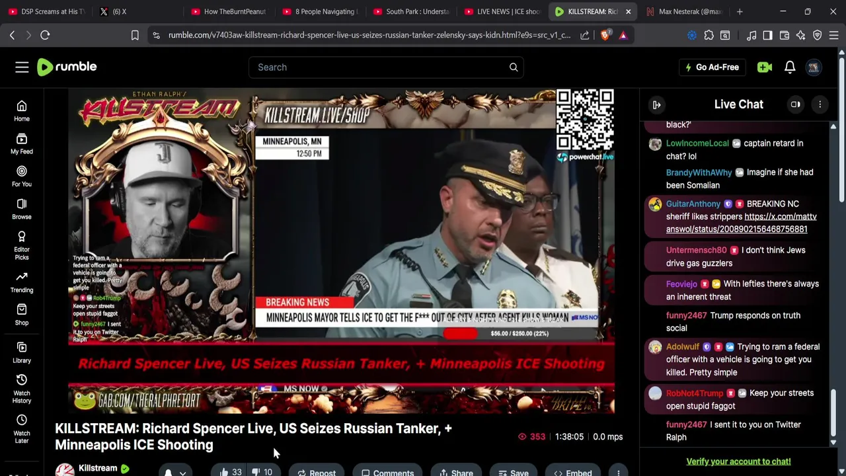Open the browser playlist music icon
The width and height of the screenshot is (846, 476).
tap(751, 35)
